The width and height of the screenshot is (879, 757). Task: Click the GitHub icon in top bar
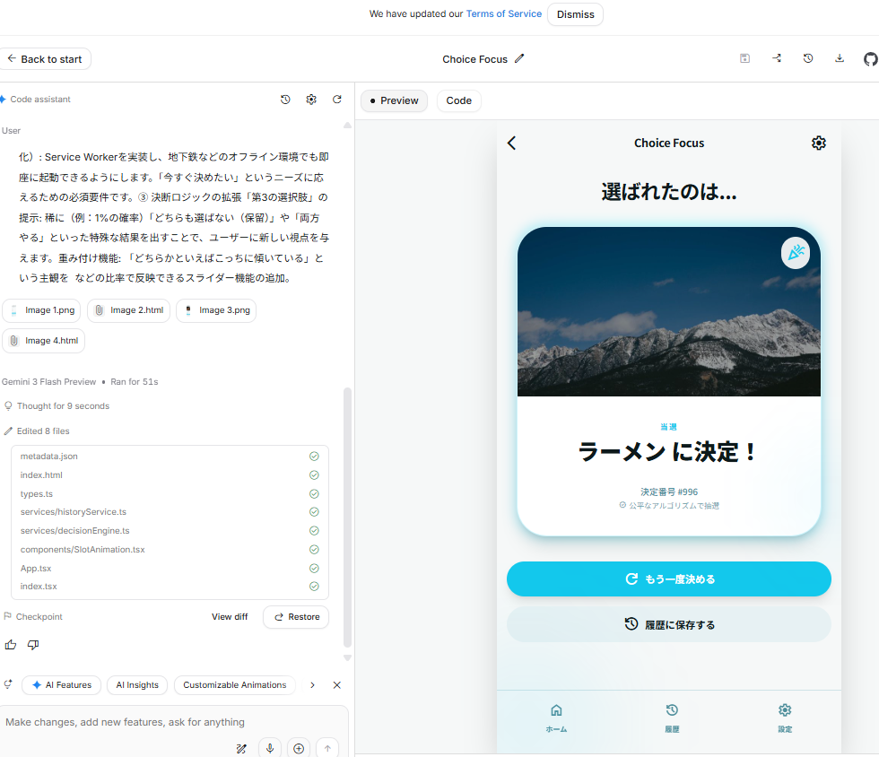click(869, 59)
